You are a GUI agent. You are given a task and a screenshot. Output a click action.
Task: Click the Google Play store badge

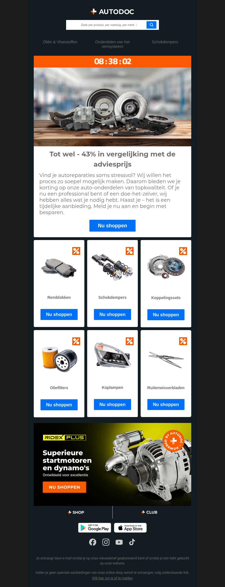(x=94, y=528)
